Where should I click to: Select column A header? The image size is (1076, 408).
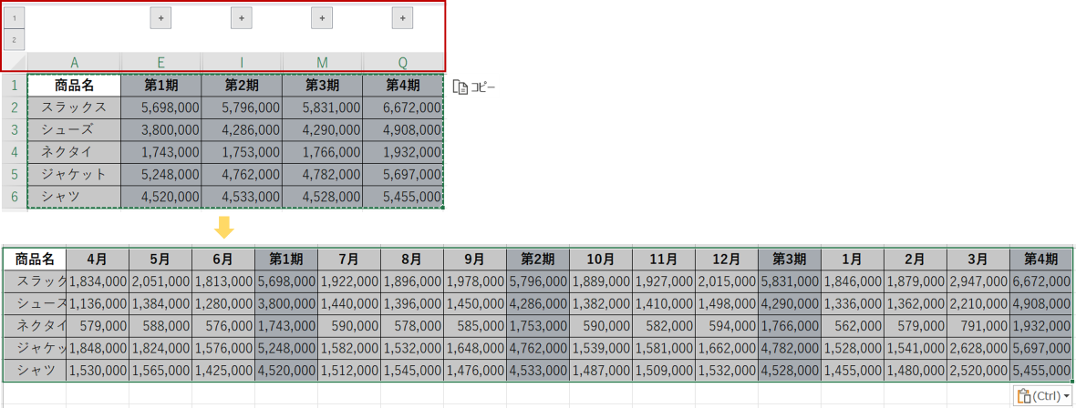click(x=74, y=63)
